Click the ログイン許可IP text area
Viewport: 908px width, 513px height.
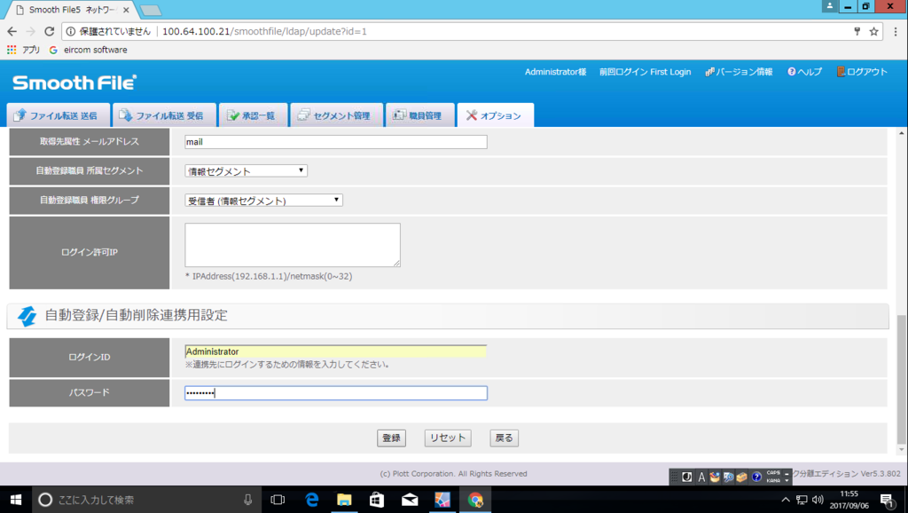point(293,245)
